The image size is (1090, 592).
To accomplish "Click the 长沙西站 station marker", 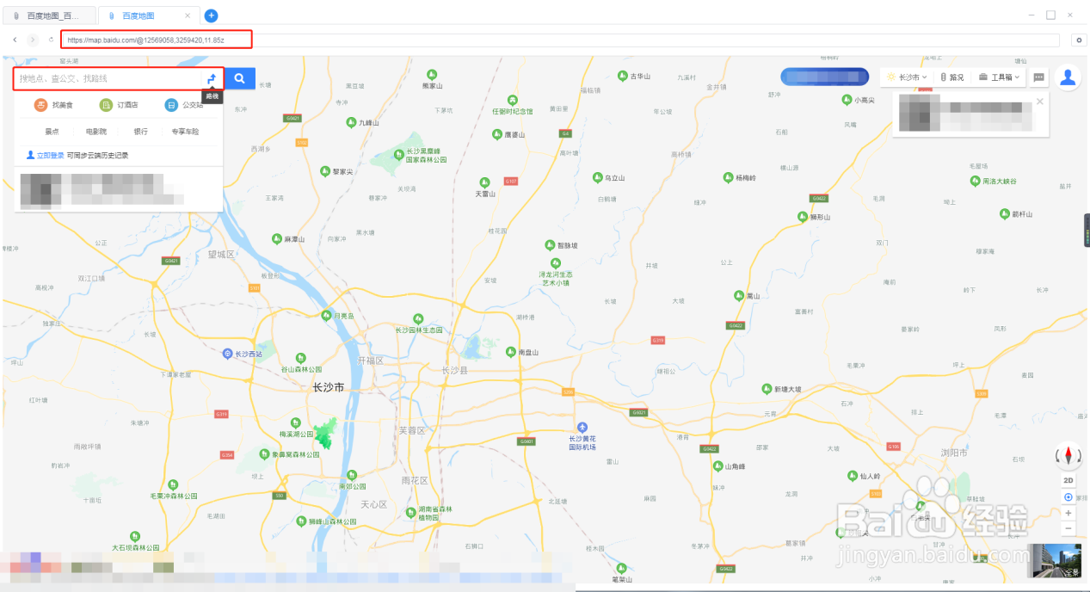I will point(227,354).
